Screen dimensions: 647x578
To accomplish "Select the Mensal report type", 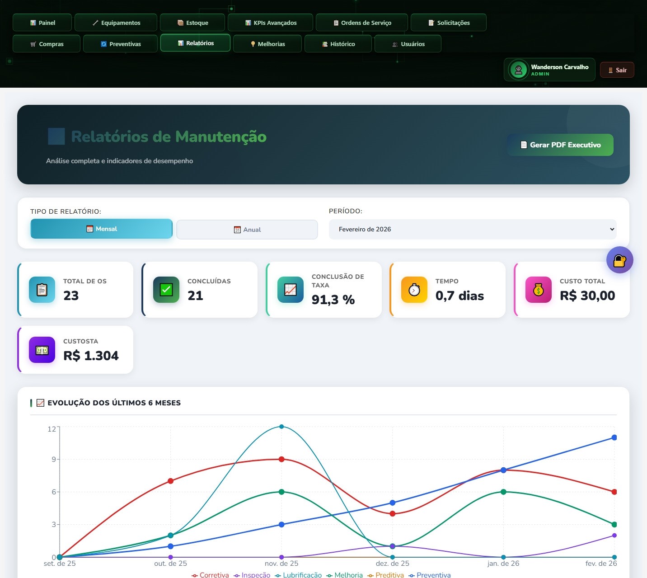I will point(102,229).
